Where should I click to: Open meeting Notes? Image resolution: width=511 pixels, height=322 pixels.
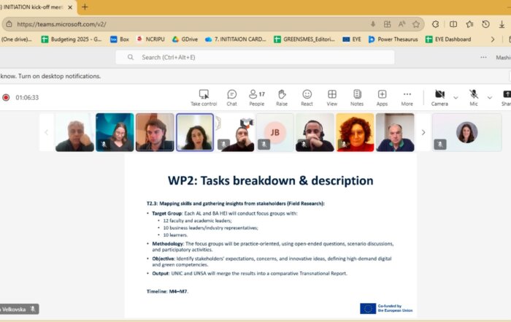357,94
